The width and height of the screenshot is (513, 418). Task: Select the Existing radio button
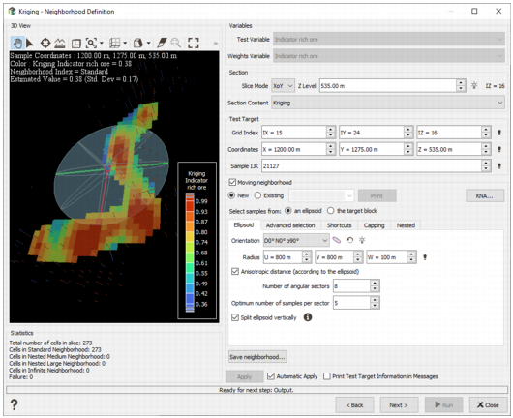click(x=257, y=195)
